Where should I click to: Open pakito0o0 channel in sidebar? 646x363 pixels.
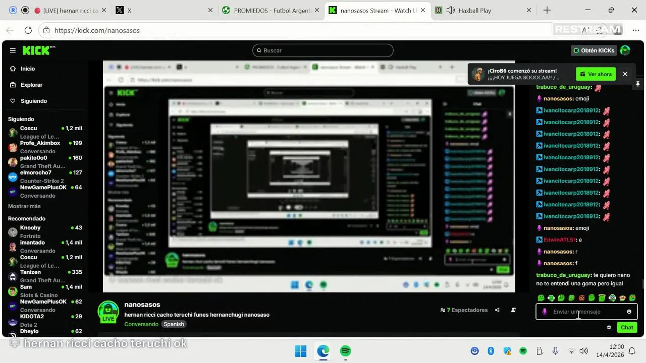45,161
